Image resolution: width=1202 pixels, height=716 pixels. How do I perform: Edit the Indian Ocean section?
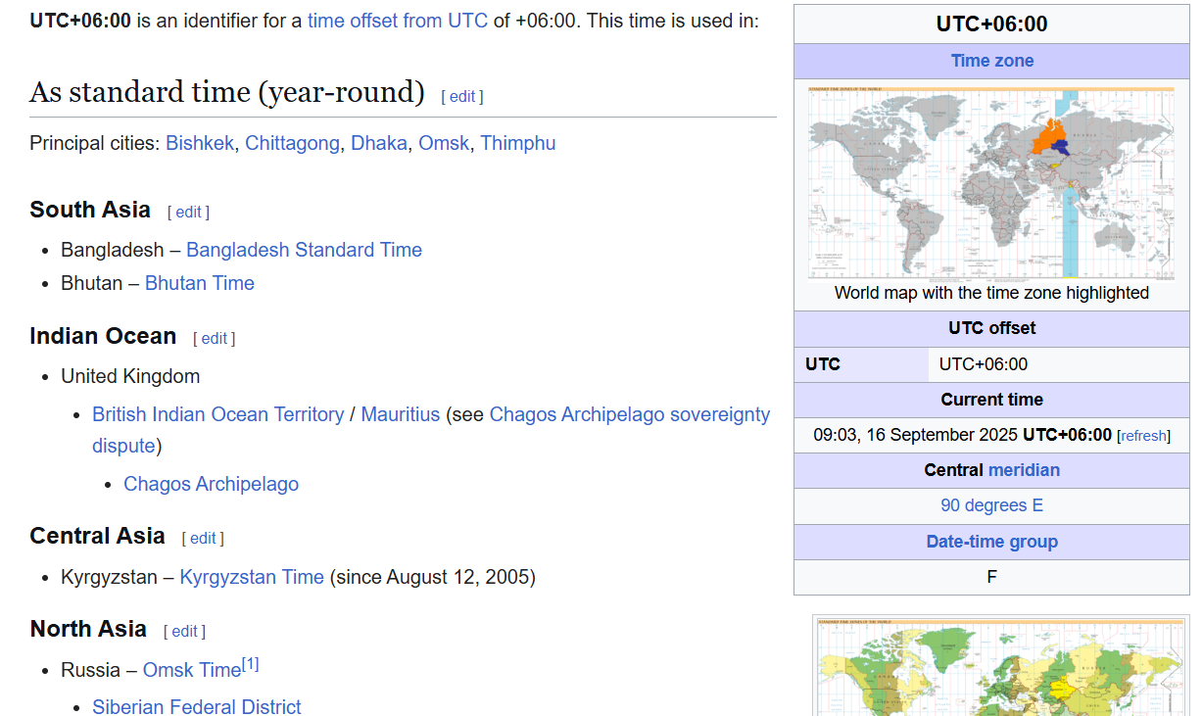point(215,338)
